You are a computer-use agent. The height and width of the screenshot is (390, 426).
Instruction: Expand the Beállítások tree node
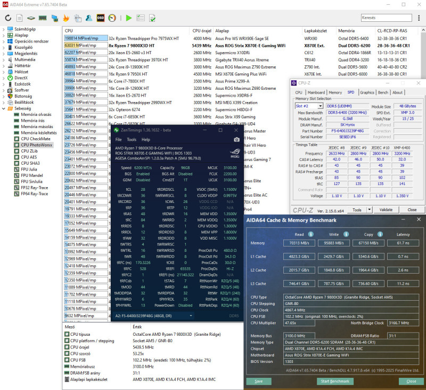(x=4, y=102)
